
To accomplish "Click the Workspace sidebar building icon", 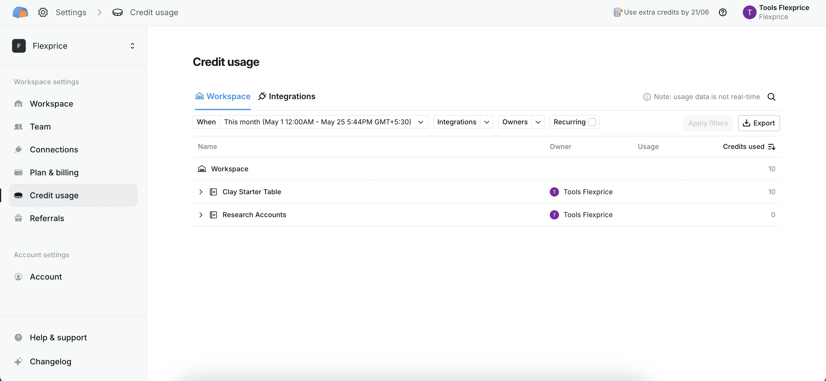I will click(18, 103).
